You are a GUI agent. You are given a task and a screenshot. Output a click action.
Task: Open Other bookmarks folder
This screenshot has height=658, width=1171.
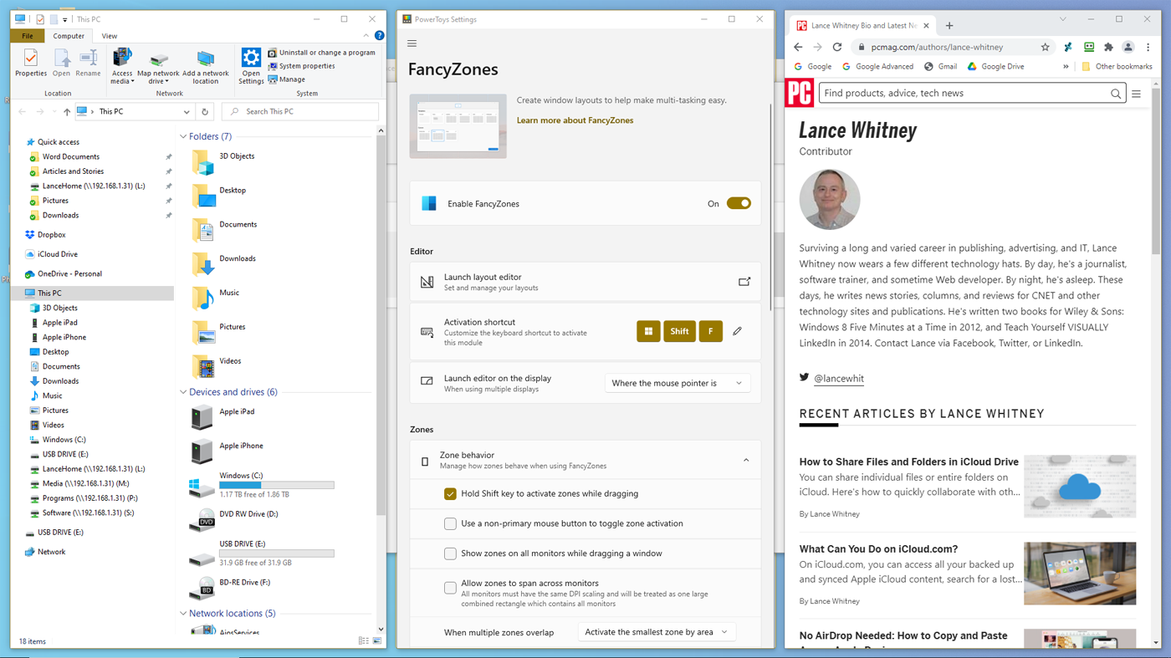point(1117,67)
